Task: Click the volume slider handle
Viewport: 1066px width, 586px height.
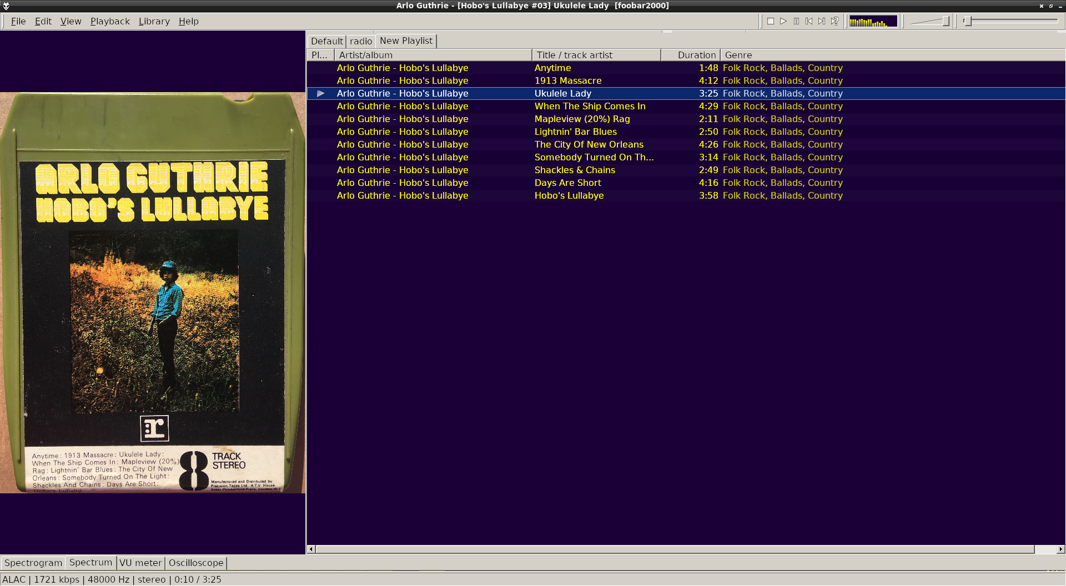Action: pyautogui.click(x=946, y=22)
